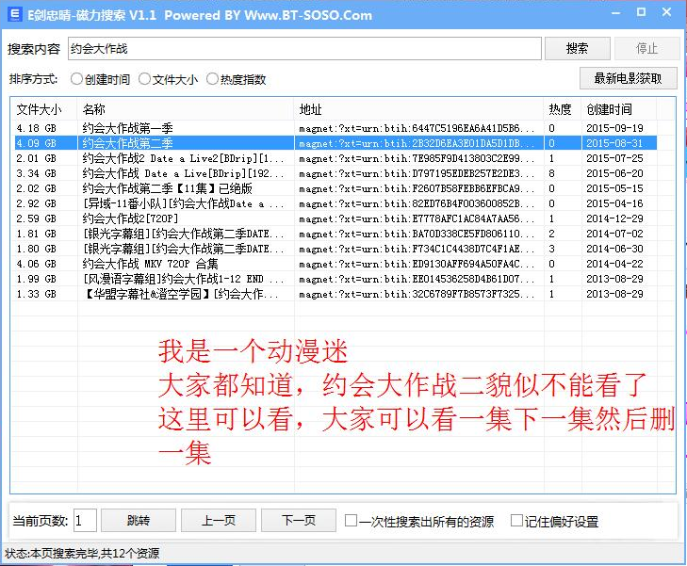The width and height of the screenshot is (687, 566).
Task: Sort by the 文件大小 column header
Action: click(44, 109)
